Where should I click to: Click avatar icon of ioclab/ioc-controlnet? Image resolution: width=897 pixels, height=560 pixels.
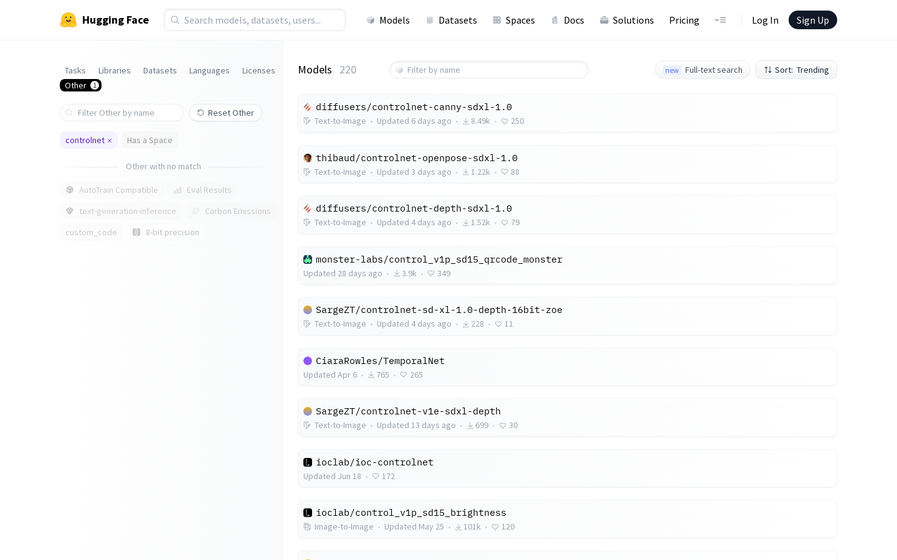[308, 462]
